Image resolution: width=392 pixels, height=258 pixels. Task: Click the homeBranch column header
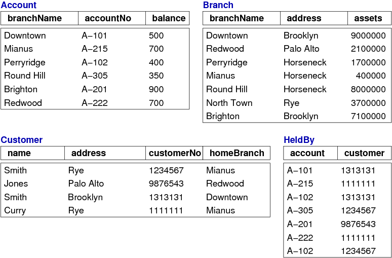point(237,153)
